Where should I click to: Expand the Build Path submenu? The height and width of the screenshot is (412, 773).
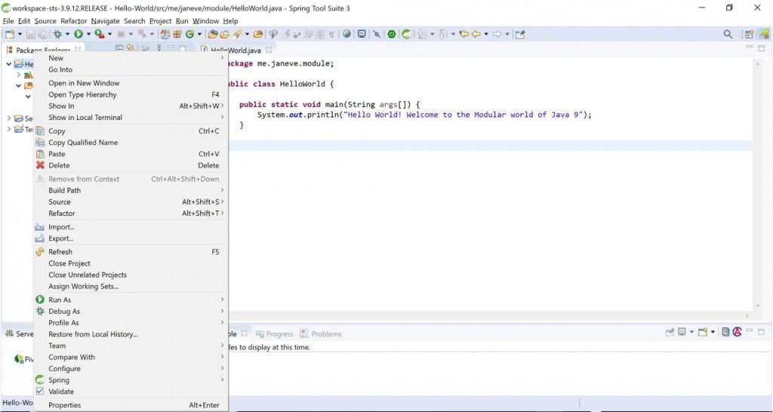131,190
